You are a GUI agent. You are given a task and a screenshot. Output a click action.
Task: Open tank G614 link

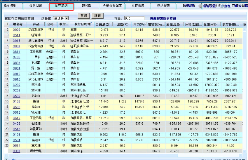click(16, 52)
